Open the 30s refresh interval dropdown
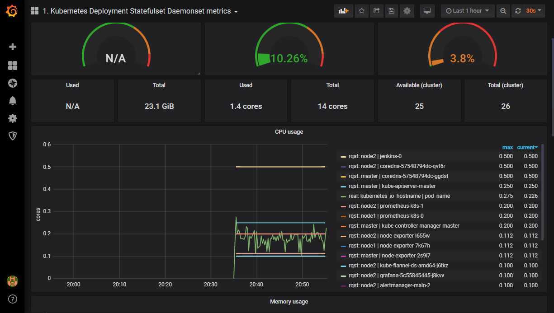 pos(534,11)
